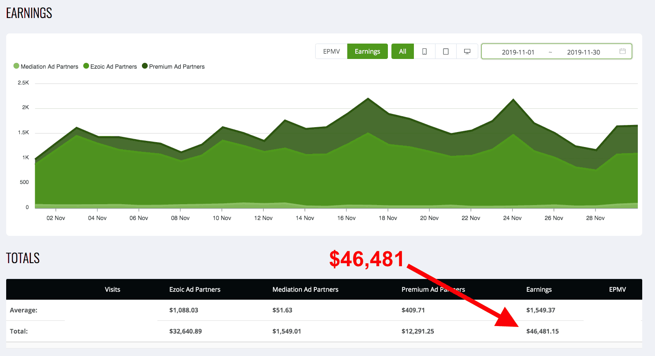Click the 28 Nov x-axis label

pyautogui.click(x=595, y=218)
